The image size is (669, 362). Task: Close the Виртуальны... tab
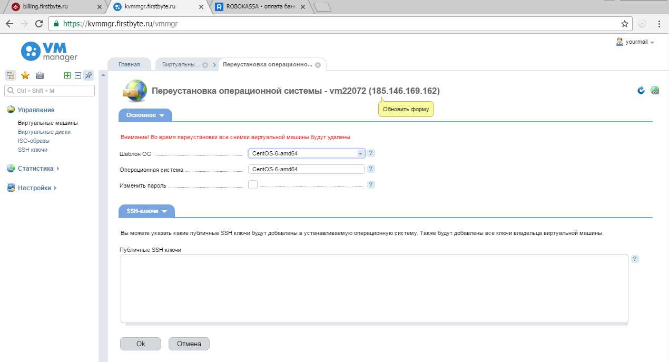(x=205, y=65)
